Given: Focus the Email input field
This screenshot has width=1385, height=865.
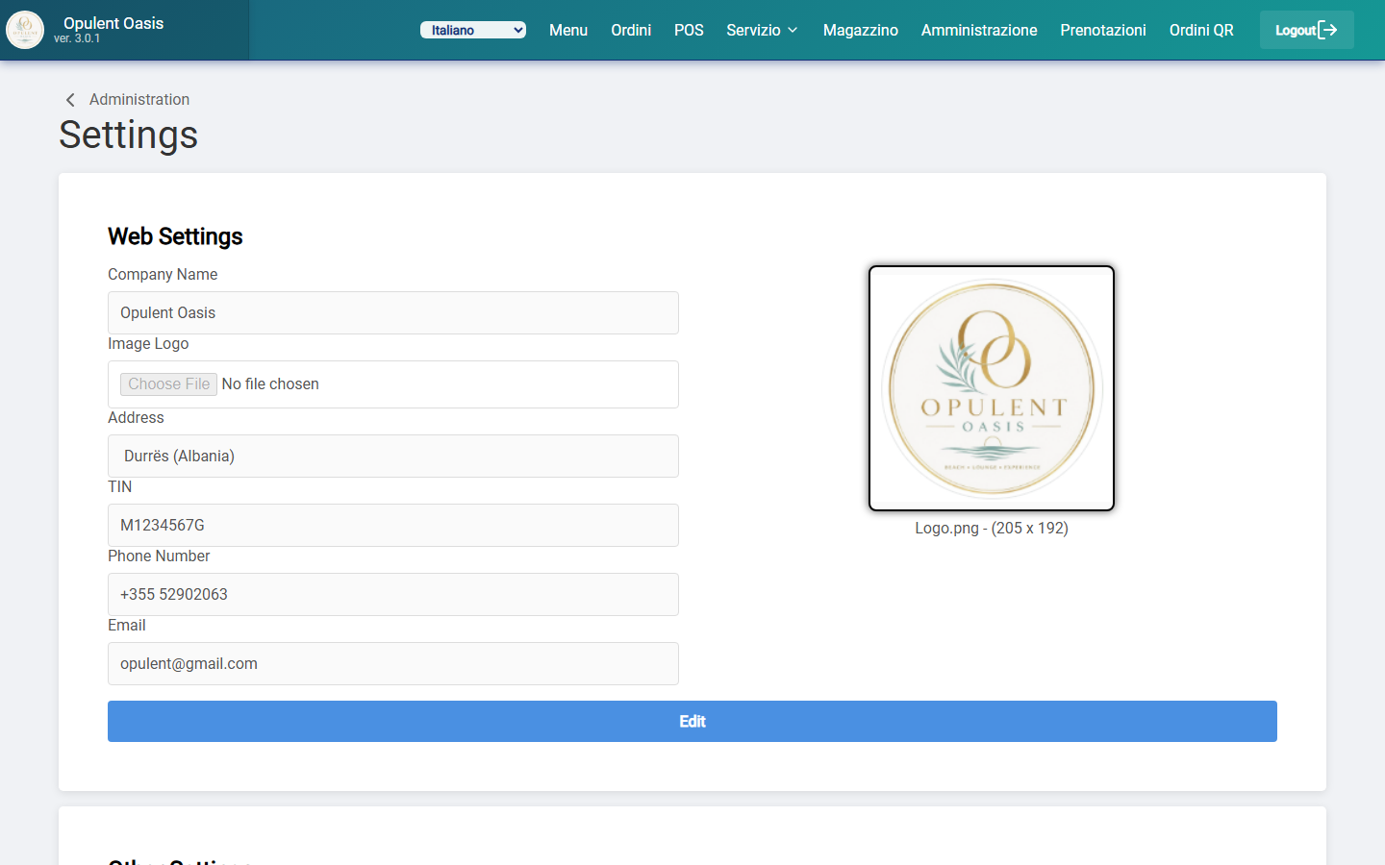Looking at the screenshot, I should (393, 663).
